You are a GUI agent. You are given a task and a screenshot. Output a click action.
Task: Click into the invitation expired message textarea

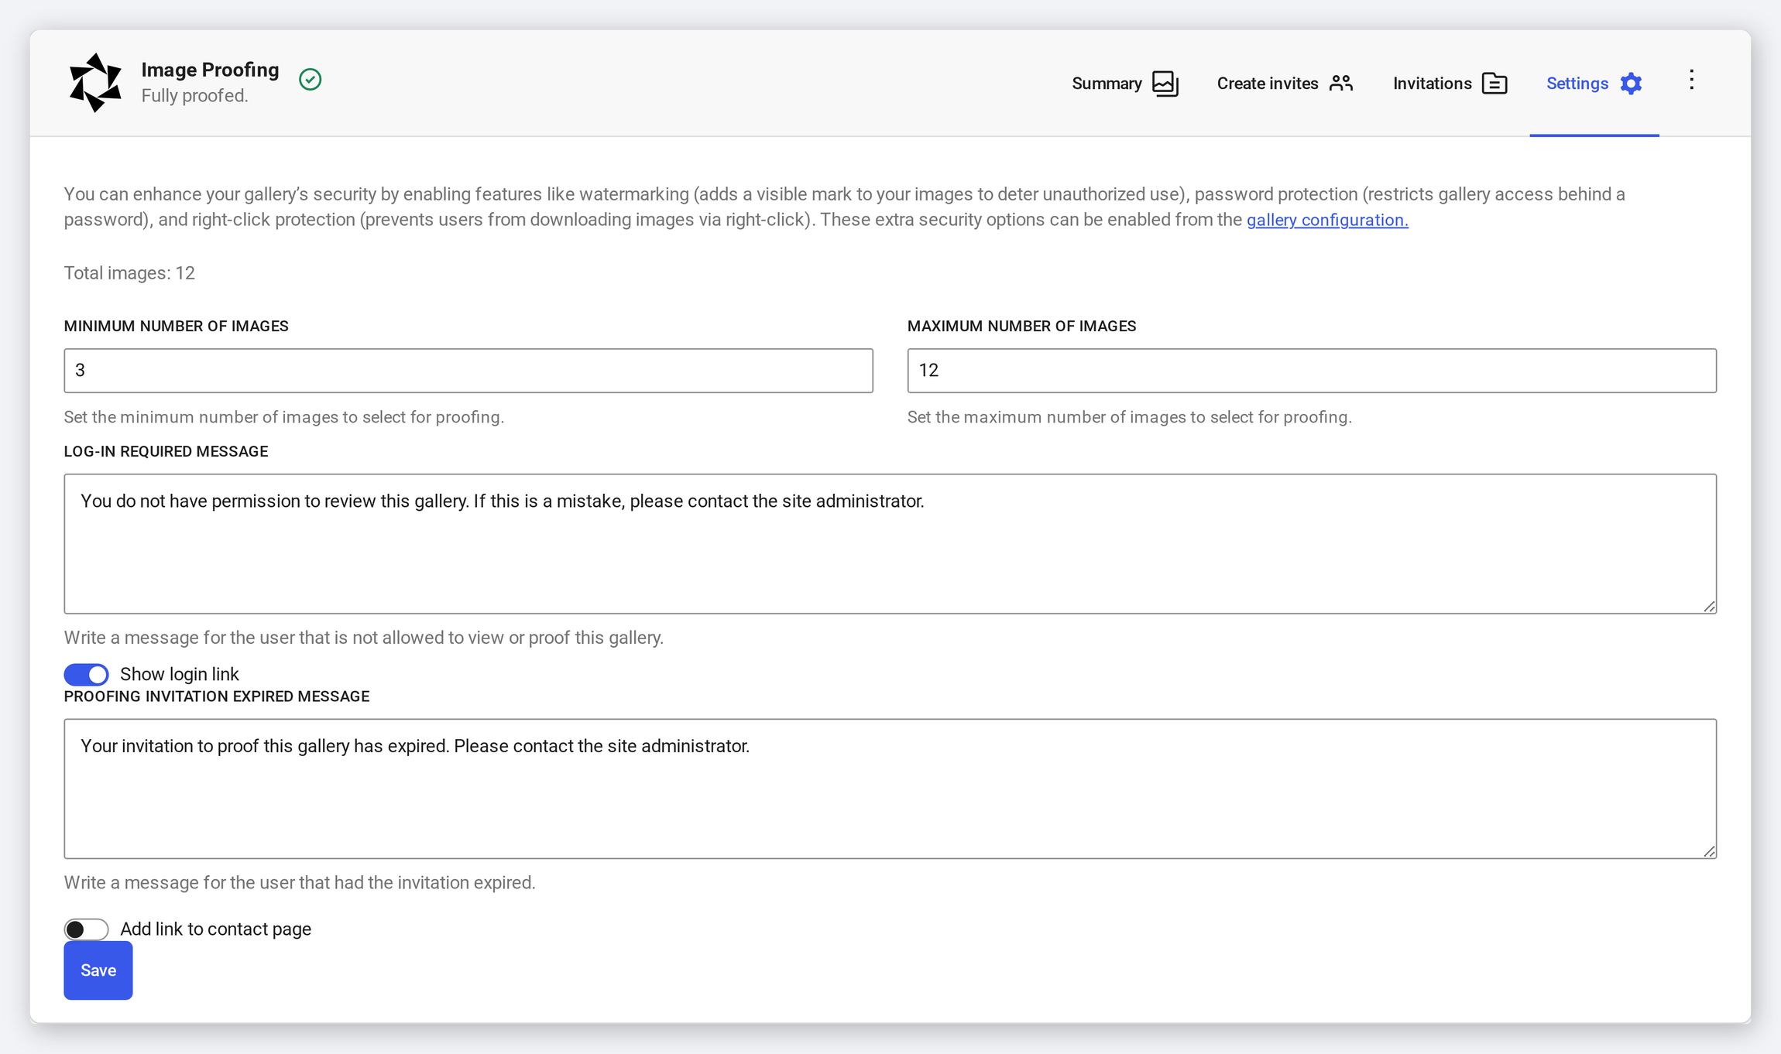[x=890, y=789]
